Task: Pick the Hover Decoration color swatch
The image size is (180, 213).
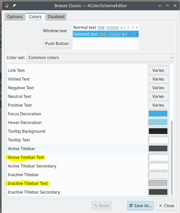Action: click(158, 122)
